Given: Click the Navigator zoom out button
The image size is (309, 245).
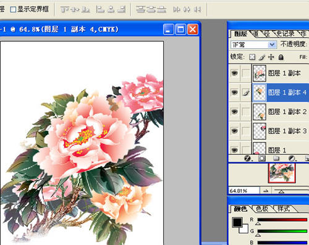Looking at the screenshot, I should [x=266, y=191].
